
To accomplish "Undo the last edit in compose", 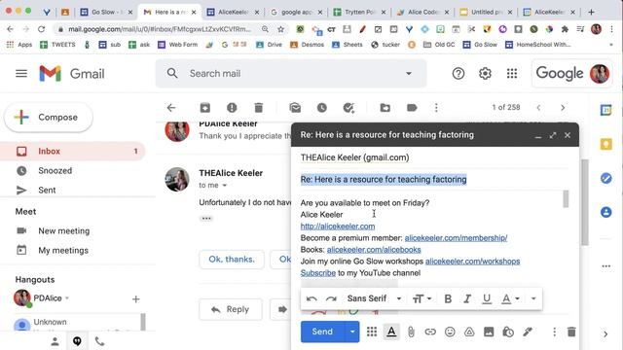I will (311, 298).
